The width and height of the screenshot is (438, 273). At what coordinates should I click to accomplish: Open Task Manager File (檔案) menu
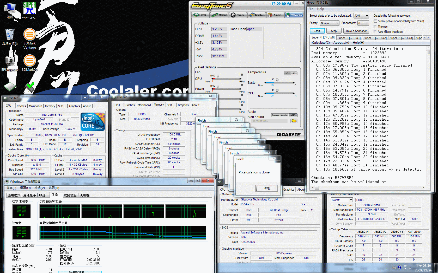[11, 188]
